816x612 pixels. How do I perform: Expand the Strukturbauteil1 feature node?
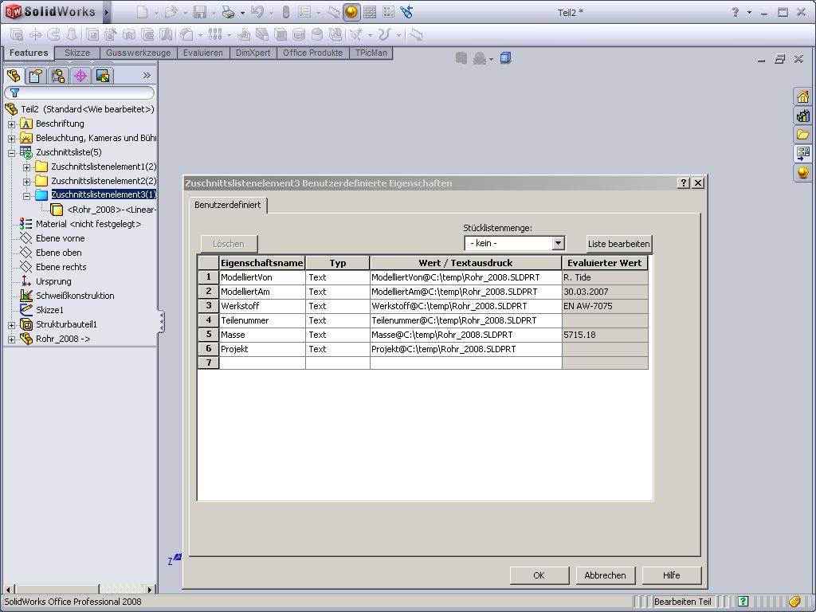12,324
